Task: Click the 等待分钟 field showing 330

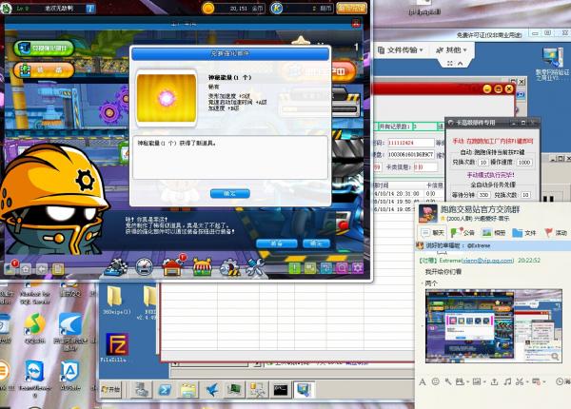Action: click(x=484, y=195)
